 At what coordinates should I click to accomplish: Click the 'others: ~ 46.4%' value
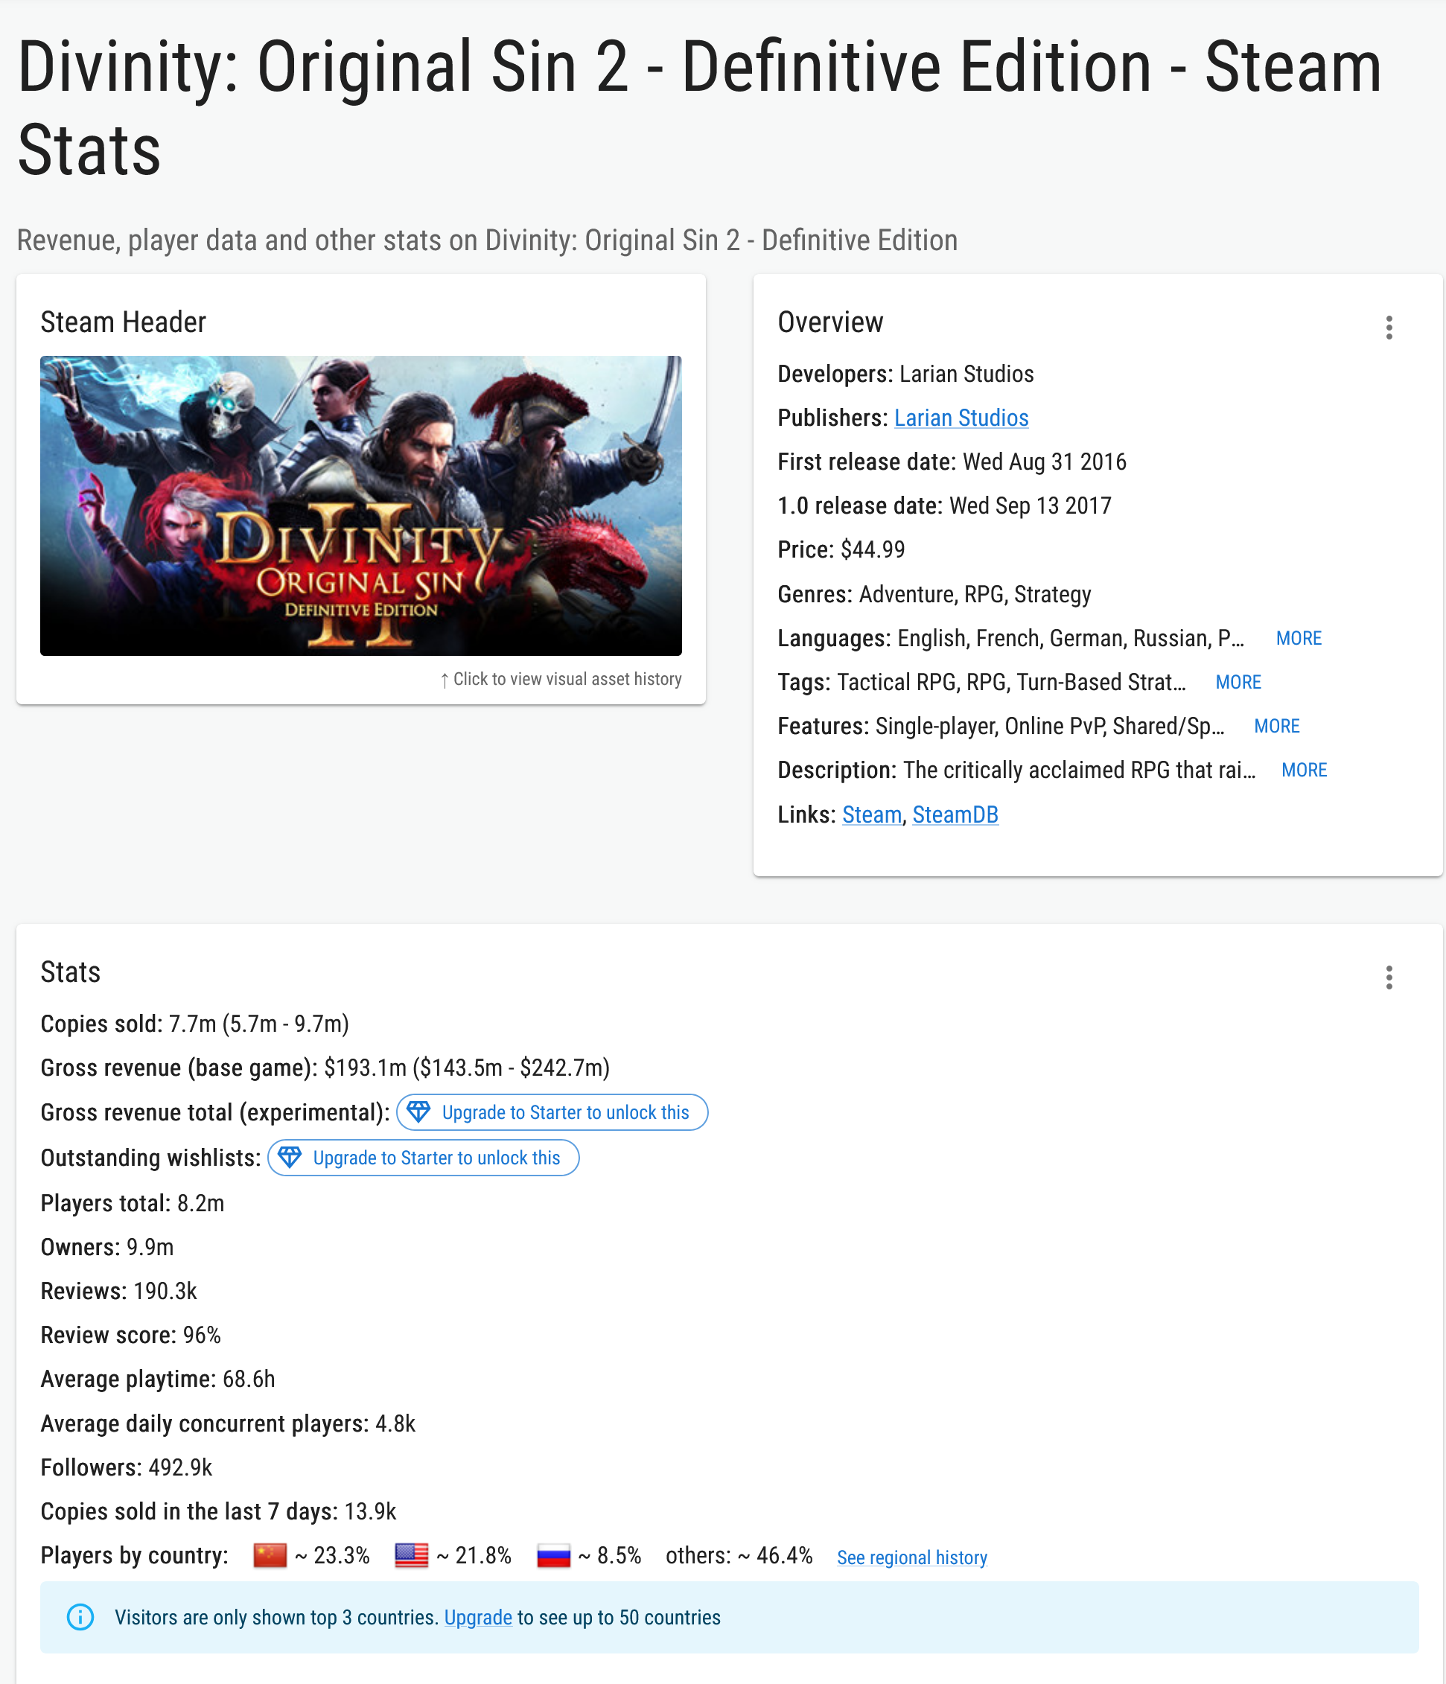tap(739, 1556)
